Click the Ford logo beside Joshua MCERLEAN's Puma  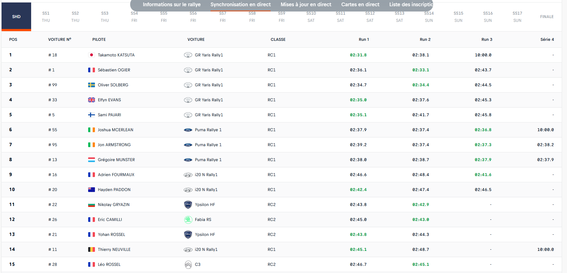[188, 130]
